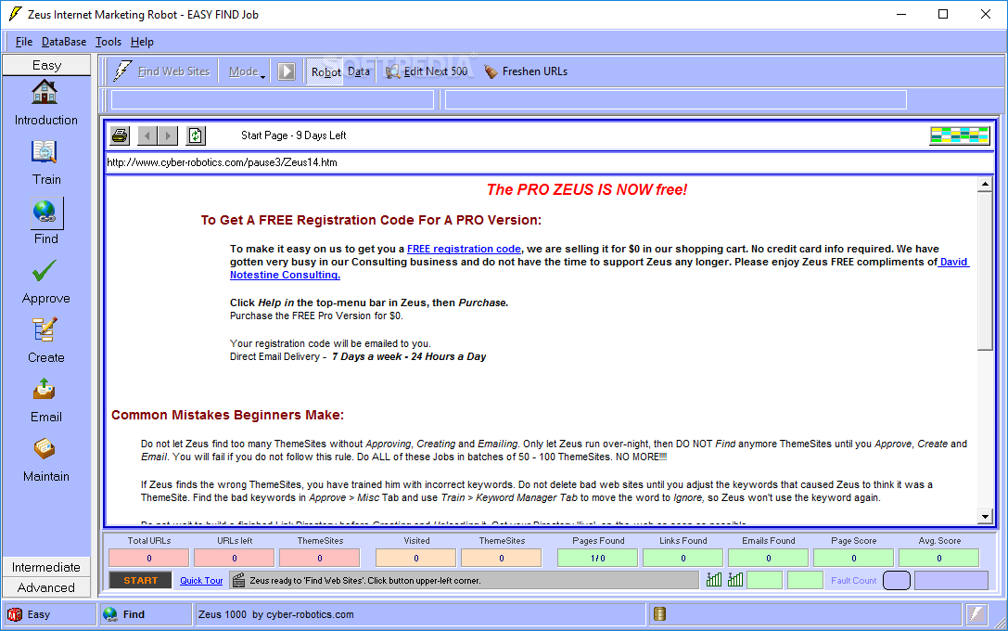1008x631 pixels.
Task: Open the Quick Tour link
Action: pyautogui.click(x=201, y=580)
